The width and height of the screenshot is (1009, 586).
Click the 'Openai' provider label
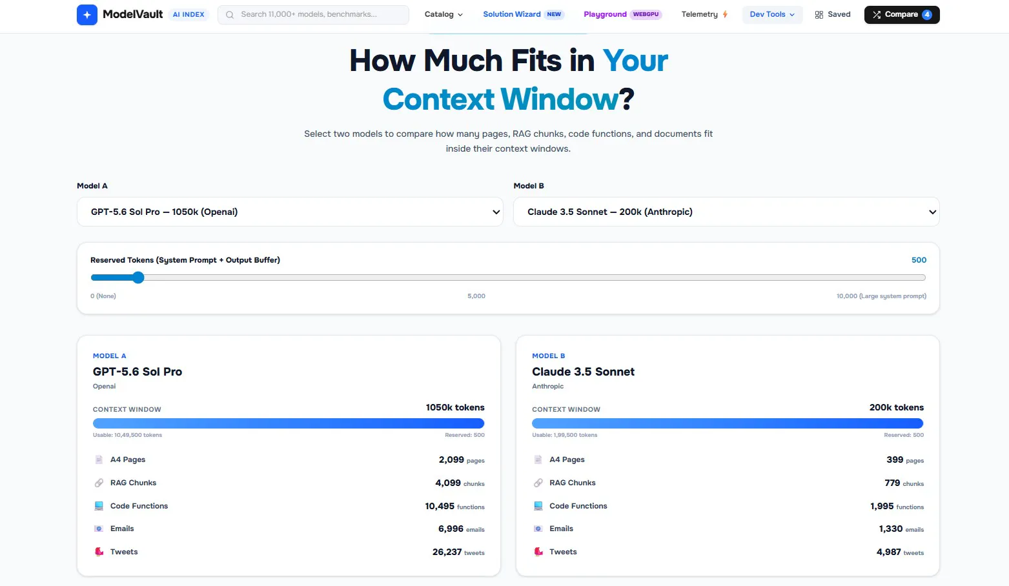tap(105, 387)
